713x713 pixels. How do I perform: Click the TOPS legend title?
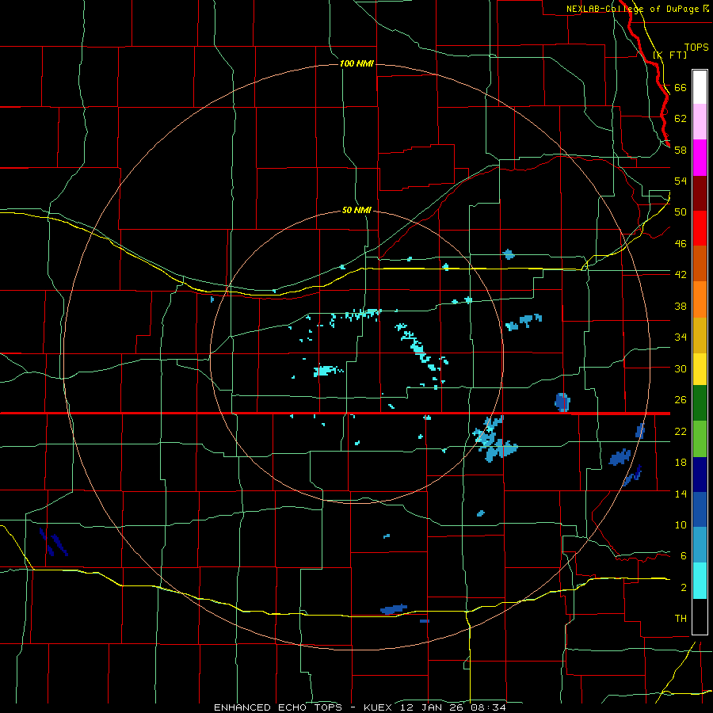[696, 47]
